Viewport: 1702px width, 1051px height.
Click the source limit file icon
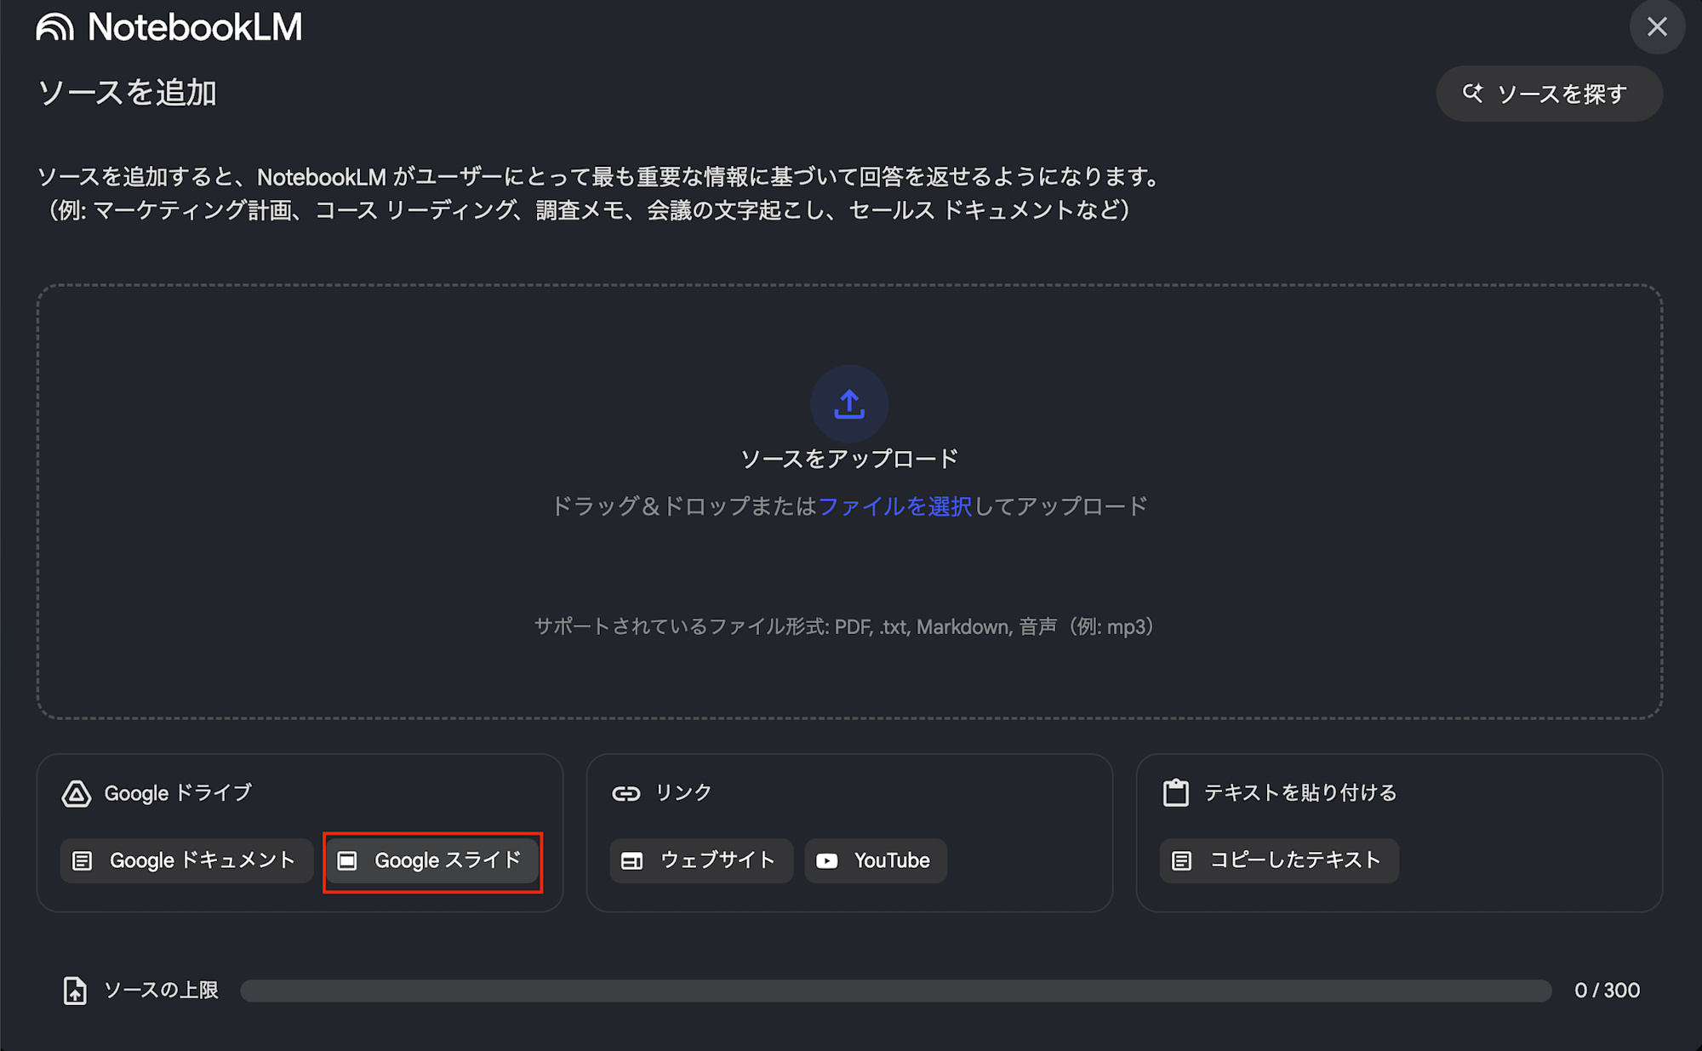pyautogui.click(x=75, y=991)
